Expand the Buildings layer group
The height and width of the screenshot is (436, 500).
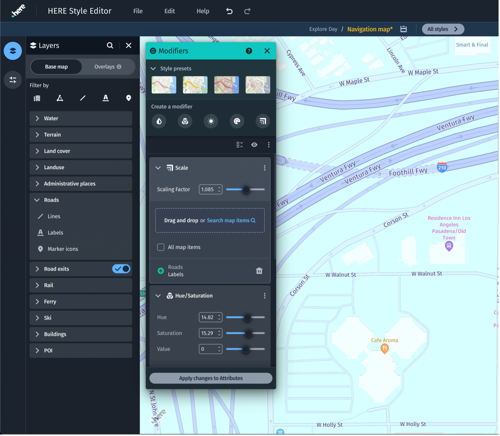point(81,334)
